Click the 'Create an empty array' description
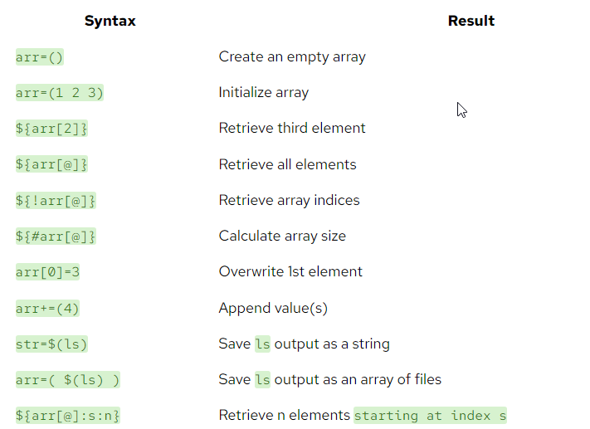This screenshot has width=590, height=429. pyautogui.click(x=292, y=56)
